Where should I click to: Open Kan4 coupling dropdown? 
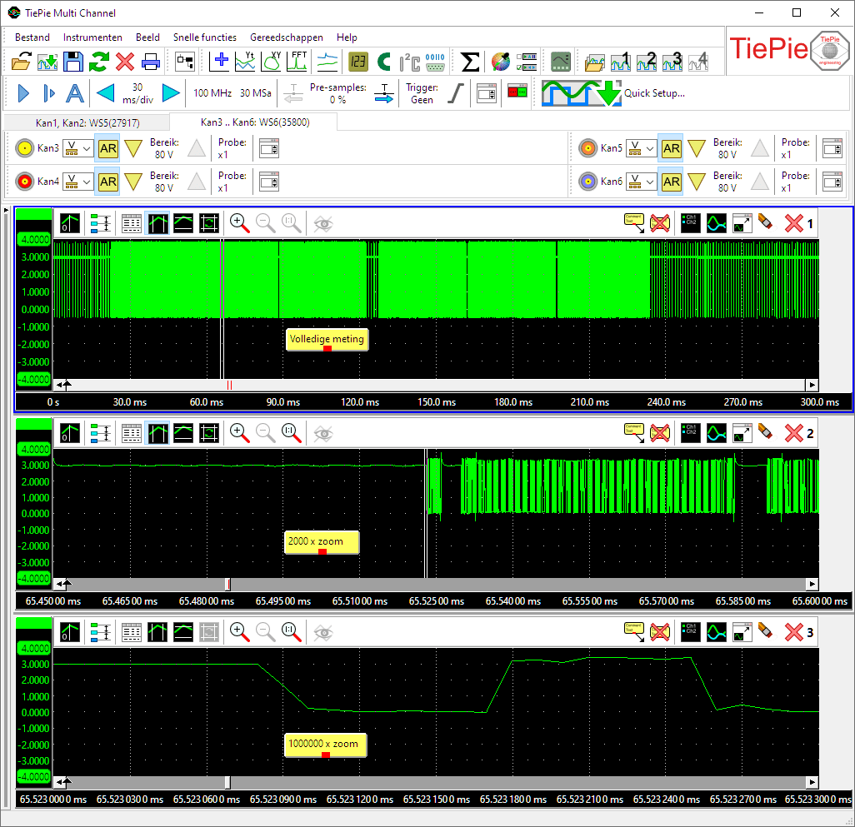click(x=77, y=182)
